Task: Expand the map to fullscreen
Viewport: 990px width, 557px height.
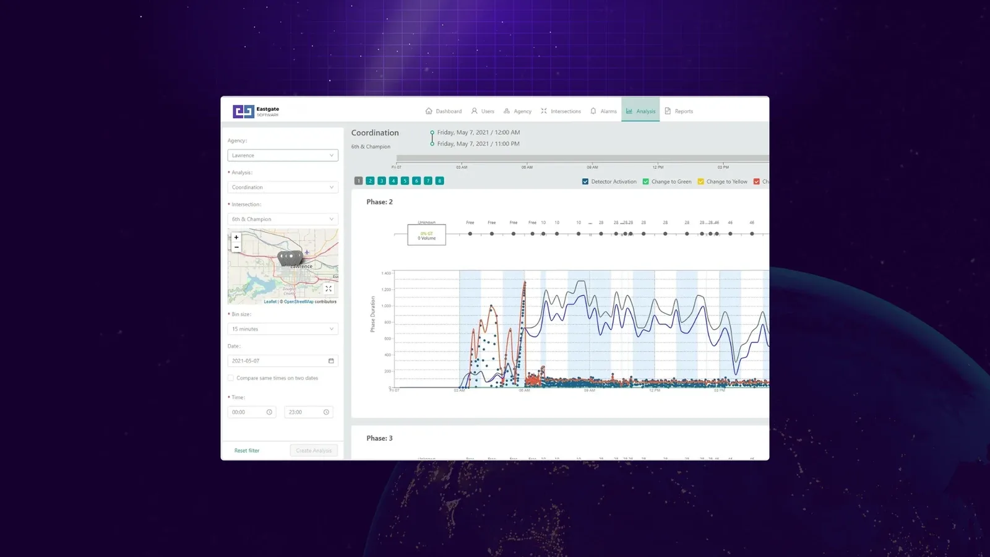Action: (x=329, y=288)
